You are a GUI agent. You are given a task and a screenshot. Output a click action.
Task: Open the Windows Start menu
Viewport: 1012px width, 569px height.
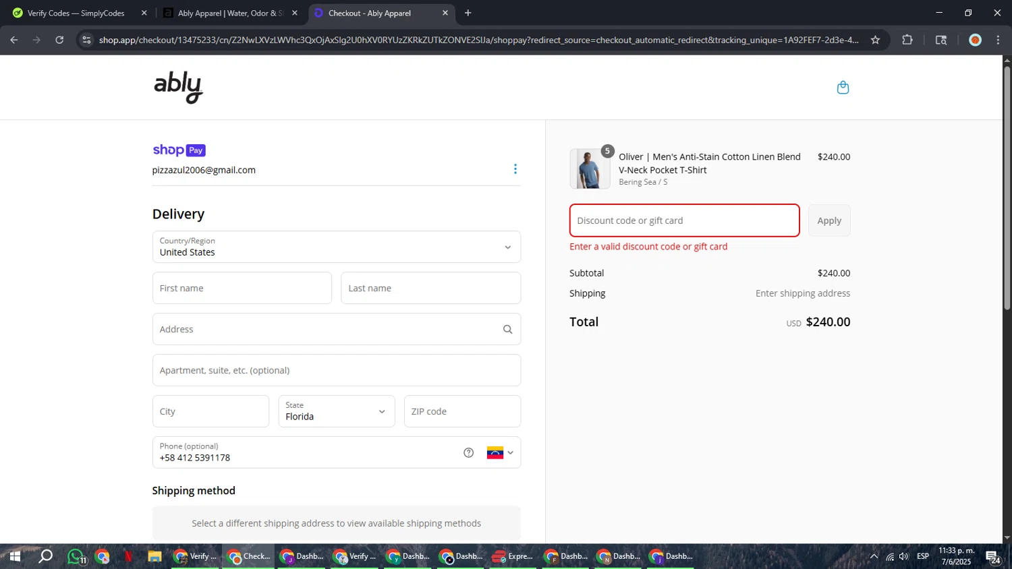15,557
